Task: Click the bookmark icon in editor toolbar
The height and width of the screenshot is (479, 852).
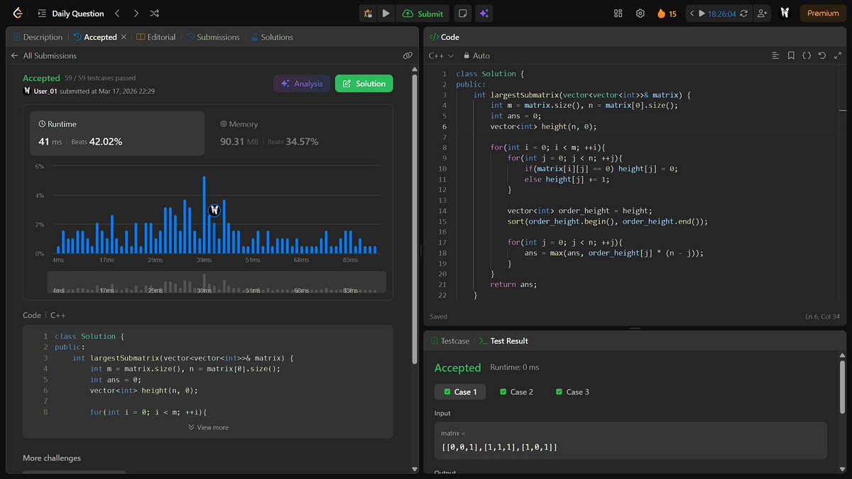Action: click(791, 55)
